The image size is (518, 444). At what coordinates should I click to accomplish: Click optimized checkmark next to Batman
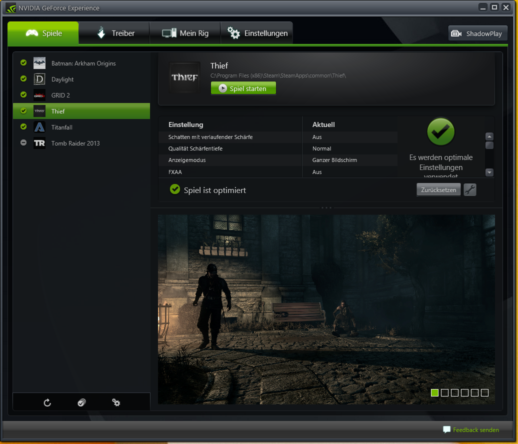(x=23, y=62)
